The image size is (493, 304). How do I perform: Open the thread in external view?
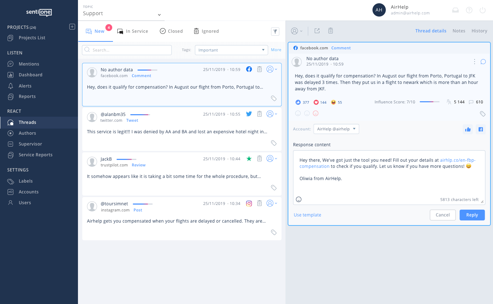pyautogui.click(x=317, y=31)
